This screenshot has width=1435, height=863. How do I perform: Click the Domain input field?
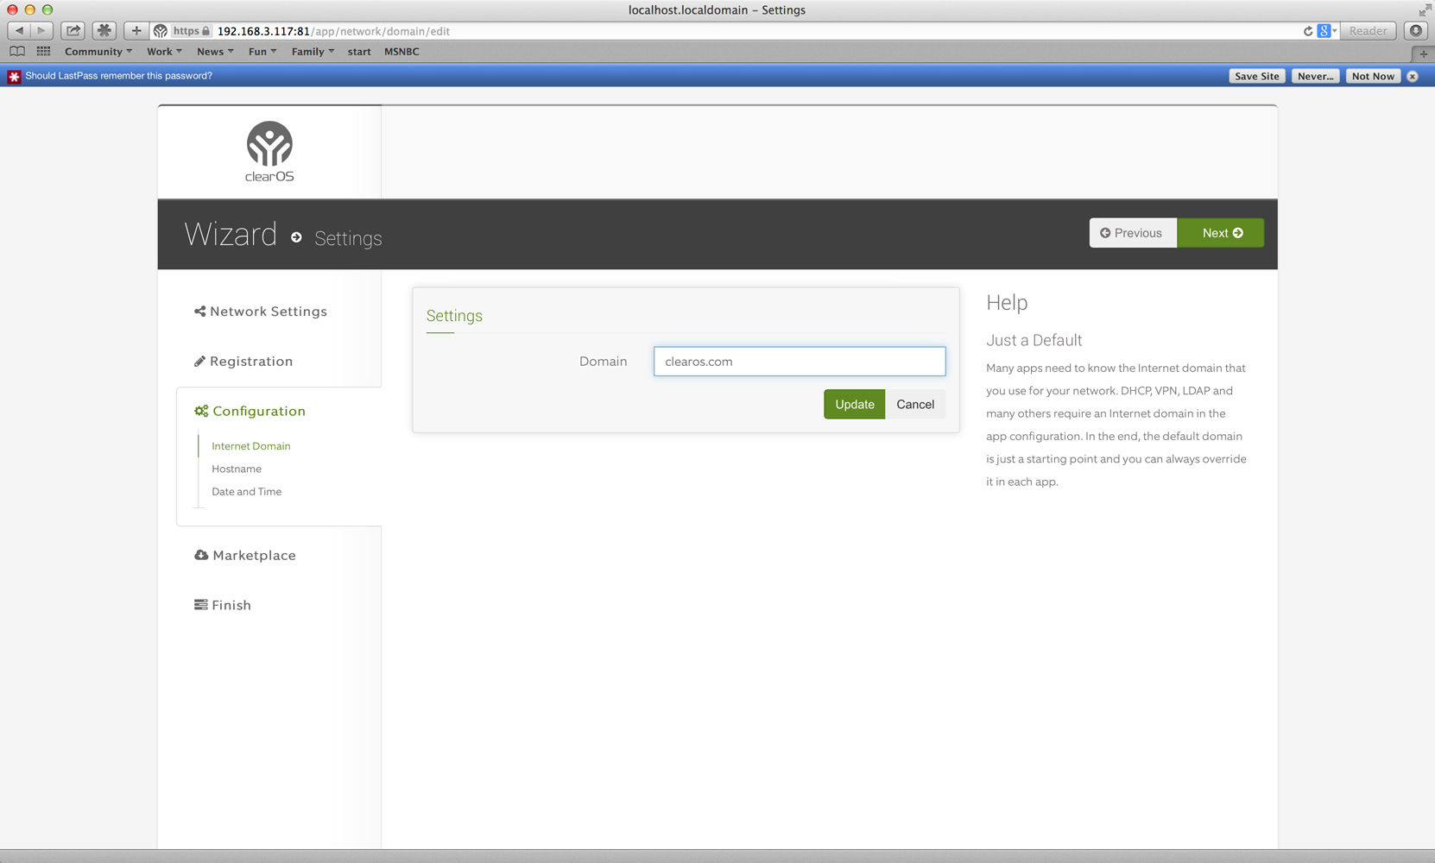pos(800,361)
